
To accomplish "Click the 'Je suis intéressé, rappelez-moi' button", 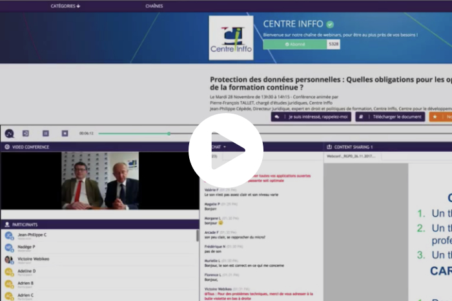I will click(x=311, y=117).
